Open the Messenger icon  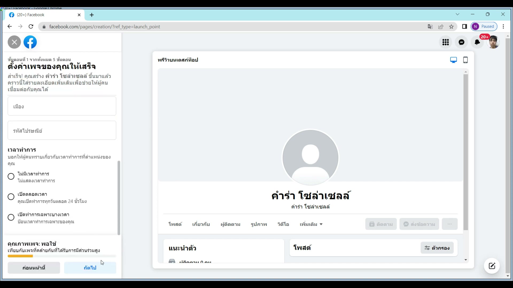[461, 42]
